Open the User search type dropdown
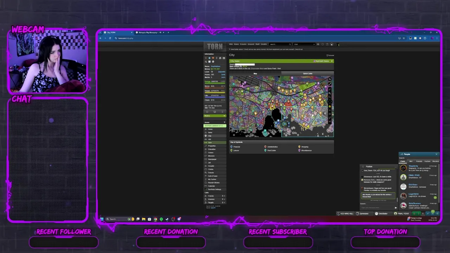Screen dimensions: 450x253 (x=304, y=44)
